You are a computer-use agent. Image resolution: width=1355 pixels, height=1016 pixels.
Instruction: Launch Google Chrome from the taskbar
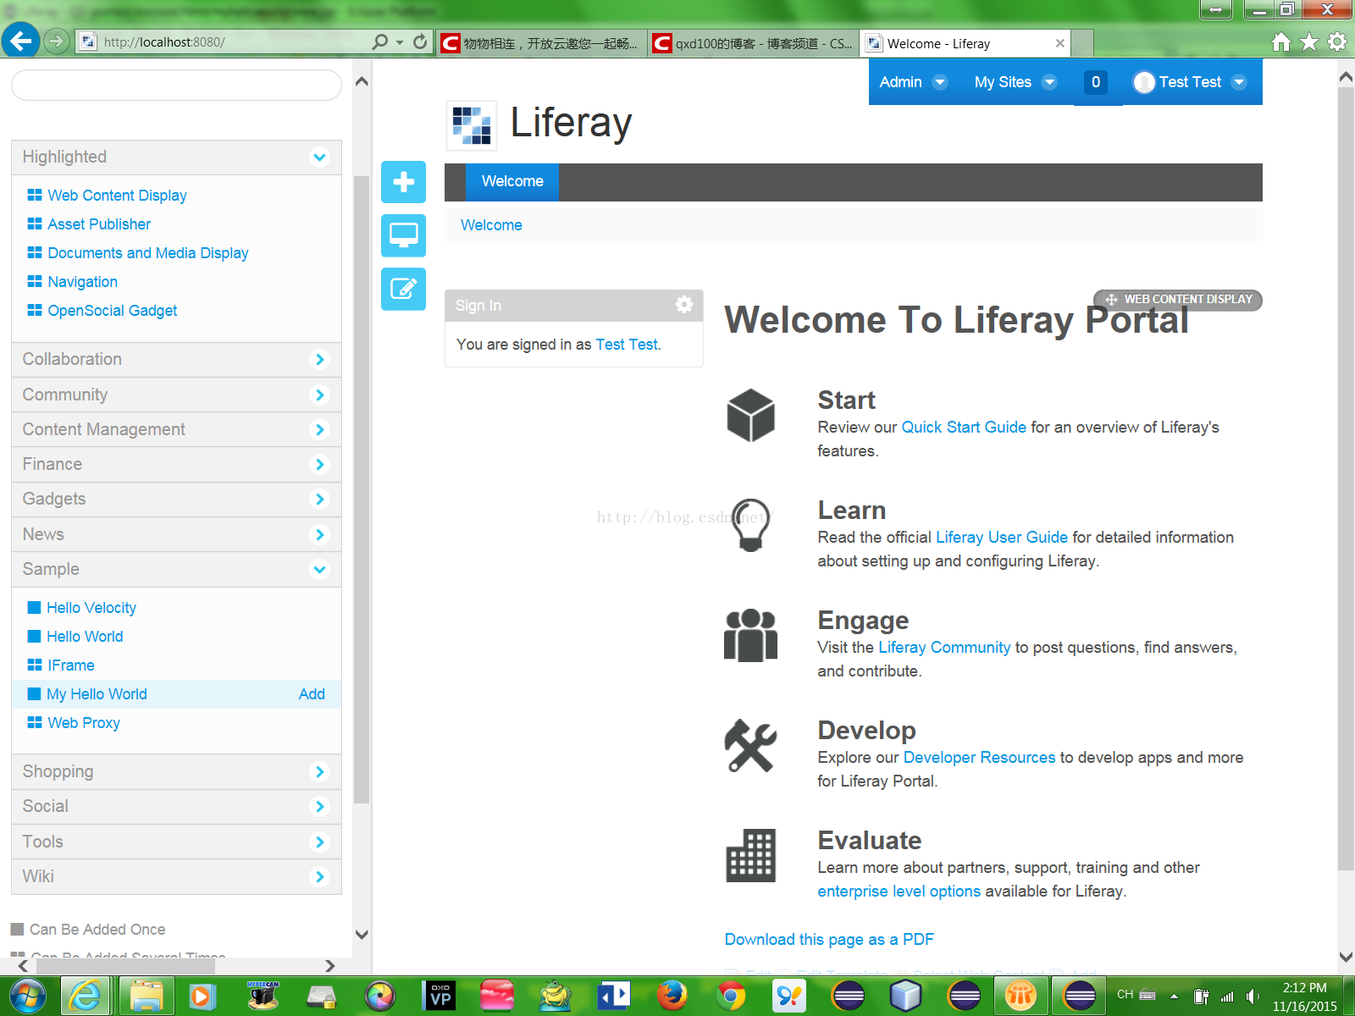[731, 996]
